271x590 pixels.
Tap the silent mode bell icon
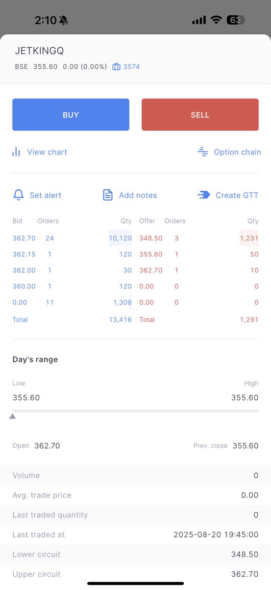(x=64, y=20)
